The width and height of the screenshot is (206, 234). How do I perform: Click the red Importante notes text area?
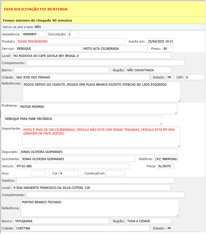(101, 137)
